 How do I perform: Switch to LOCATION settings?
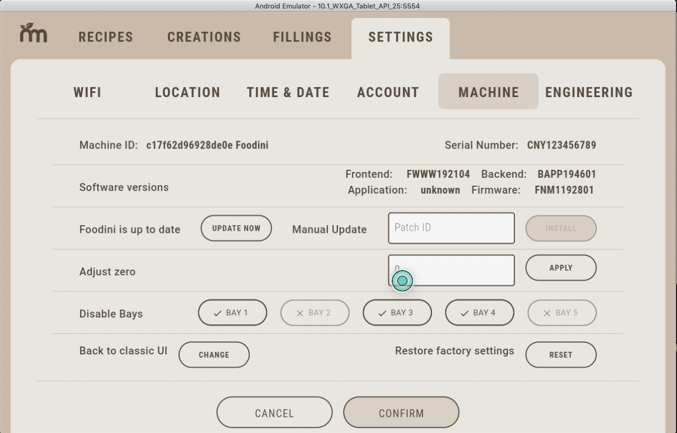[187, 92]
